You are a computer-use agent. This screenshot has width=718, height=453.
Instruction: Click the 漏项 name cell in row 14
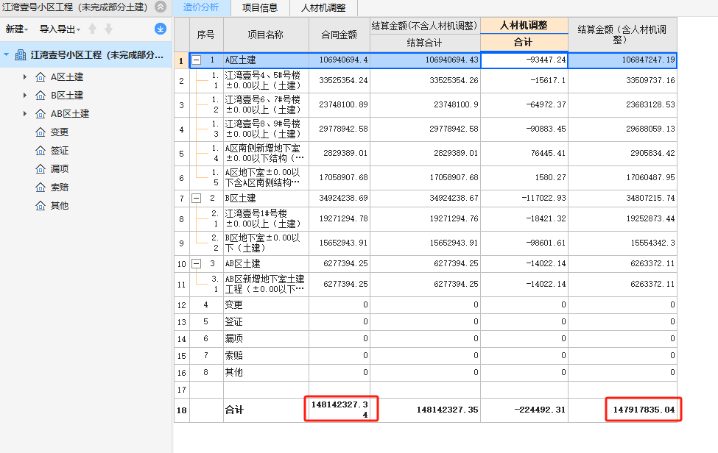click(266, 339)
